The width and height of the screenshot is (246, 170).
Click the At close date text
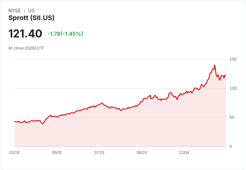tap(26, 48)
